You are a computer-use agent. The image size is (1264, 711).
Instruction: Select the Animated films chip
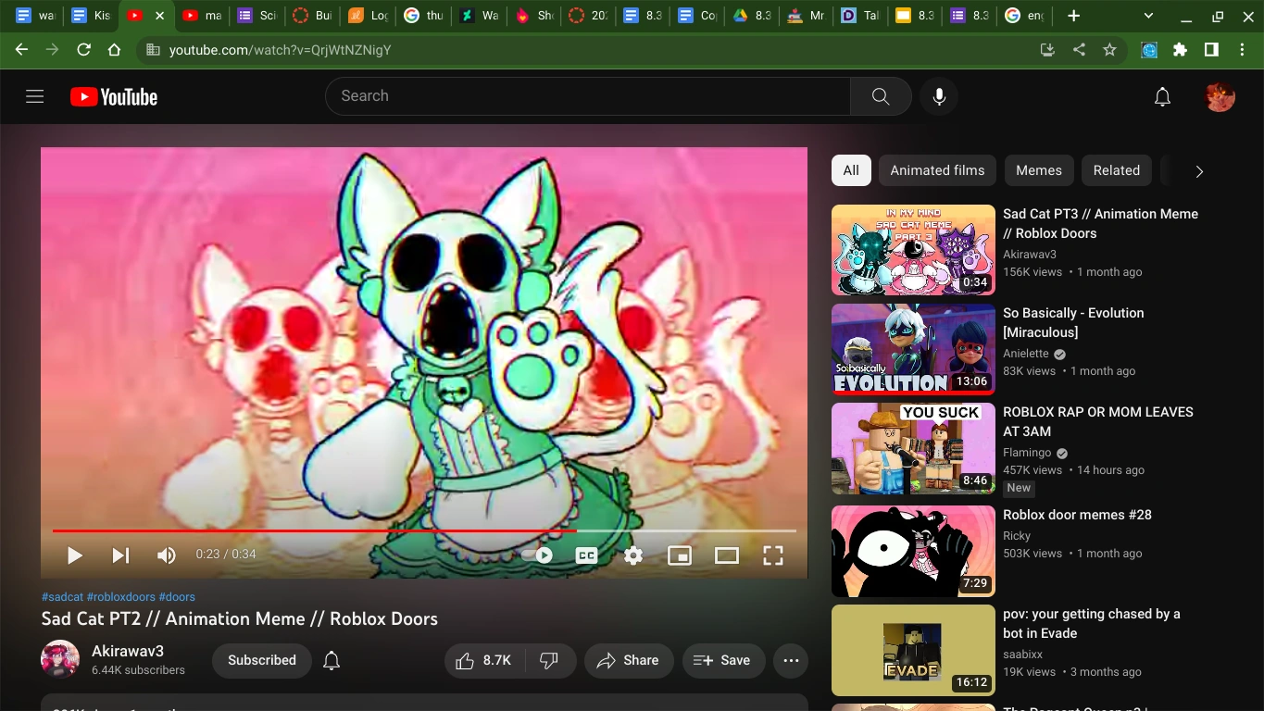tap(937, 170)
